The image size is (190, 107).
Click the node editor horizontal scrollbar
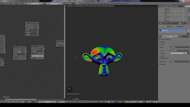[x=20, y=100]
